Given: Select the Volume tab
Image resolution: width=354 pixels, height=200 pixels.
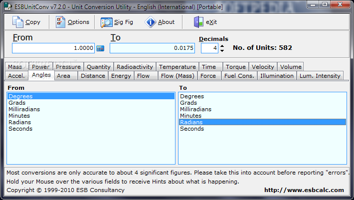Looking at the screenshot, I should click(x=291, y=67).
